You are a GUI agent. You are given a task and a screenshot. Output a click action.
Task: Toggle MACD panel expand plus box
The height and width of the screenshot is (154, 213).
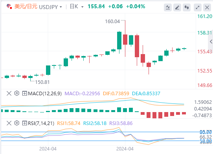pyautogui.click(x=25, y=93)
